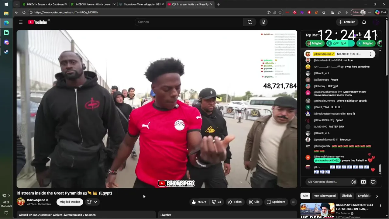Viewport: 389px width, 219px height.
Task: Open YouTube notifications bell
Action: point(364,22)
